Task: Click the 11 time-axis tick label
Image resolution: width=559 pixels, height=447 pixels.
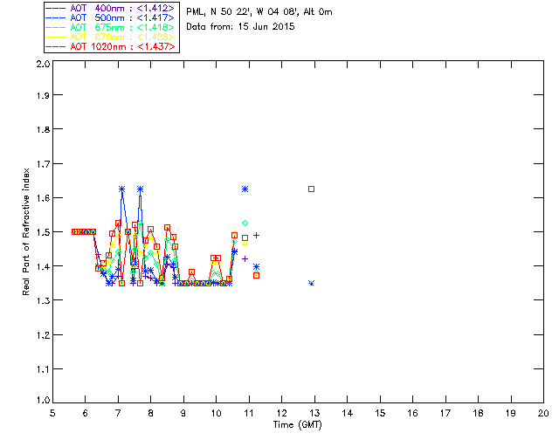Action: coord(249,413)
